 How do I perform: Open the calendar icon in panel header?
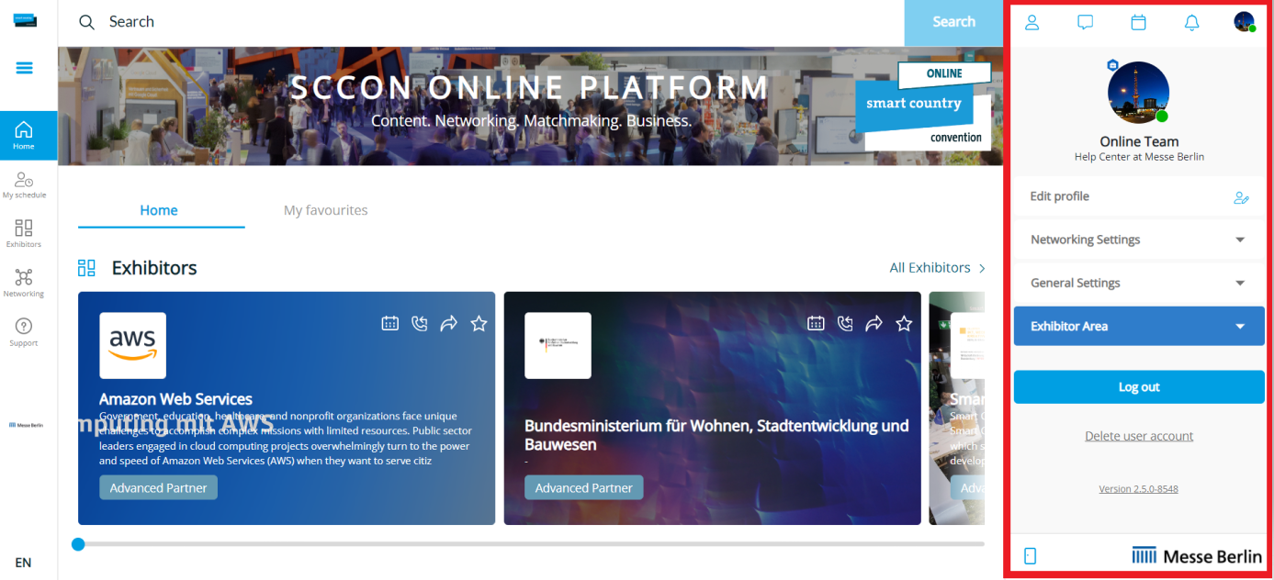point(1138,23)
